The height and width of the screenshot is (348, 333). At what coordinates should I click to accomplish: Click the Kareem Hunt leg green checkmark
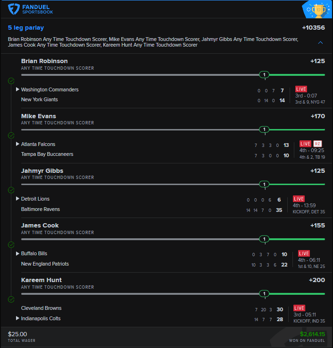tap(11, 299)
